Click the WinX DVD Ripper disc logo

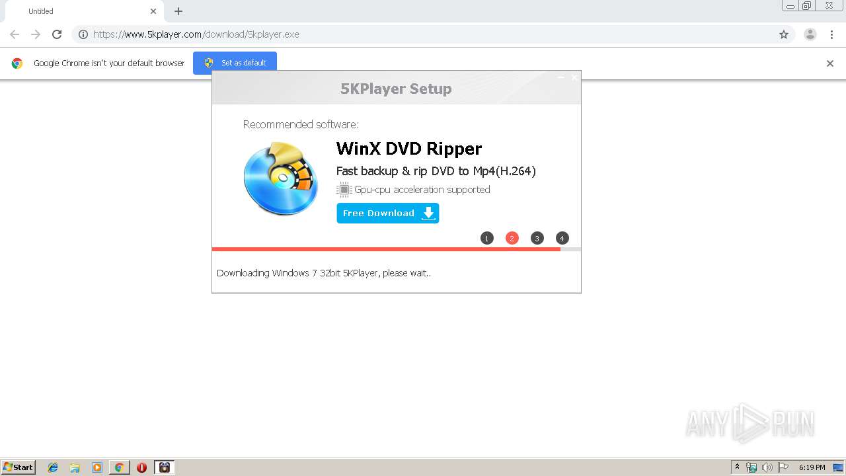[x=281, y=178]
